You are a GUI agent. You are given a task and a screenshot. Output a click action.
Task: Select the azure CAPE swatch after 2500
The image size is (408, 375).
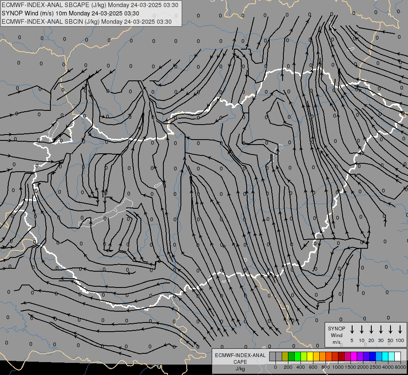379,356
